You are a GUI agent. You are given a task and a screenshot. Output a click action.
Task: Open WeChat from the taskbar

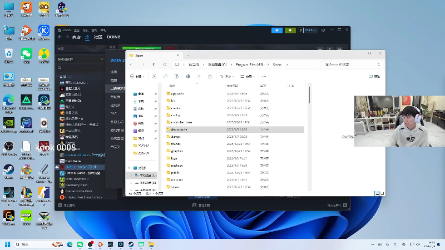pyautogui.click(x=80, y=244)
